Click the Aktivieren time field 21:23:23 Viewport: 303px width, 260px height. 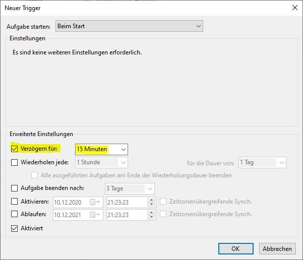pyautogui.click(x=126, y=202)
